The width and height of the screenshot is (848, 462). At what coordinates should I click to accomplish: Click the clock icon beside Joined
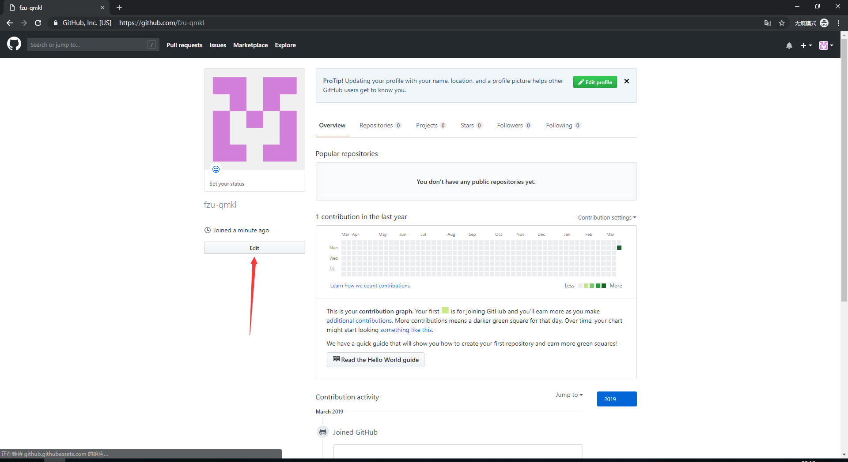(x=208, y=230)
